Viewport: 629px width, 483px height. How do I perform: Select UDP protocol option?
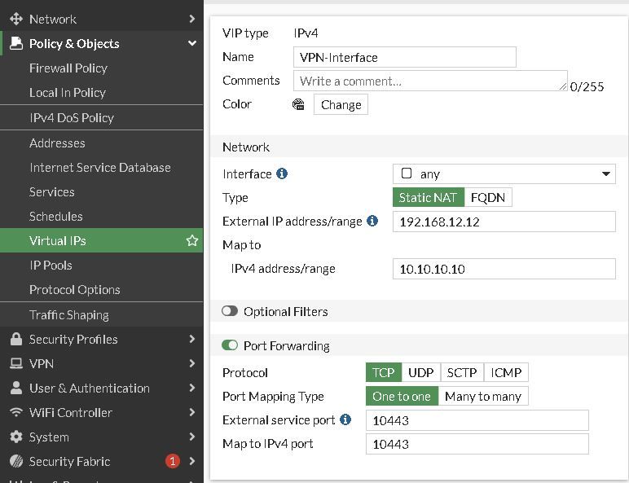click(421, 373)
